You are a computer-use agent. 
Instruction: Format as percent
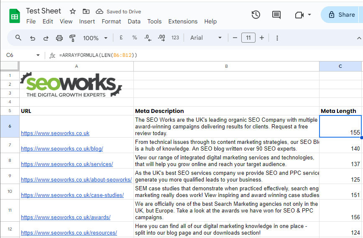pyautogui.click(x=135, y=38)
